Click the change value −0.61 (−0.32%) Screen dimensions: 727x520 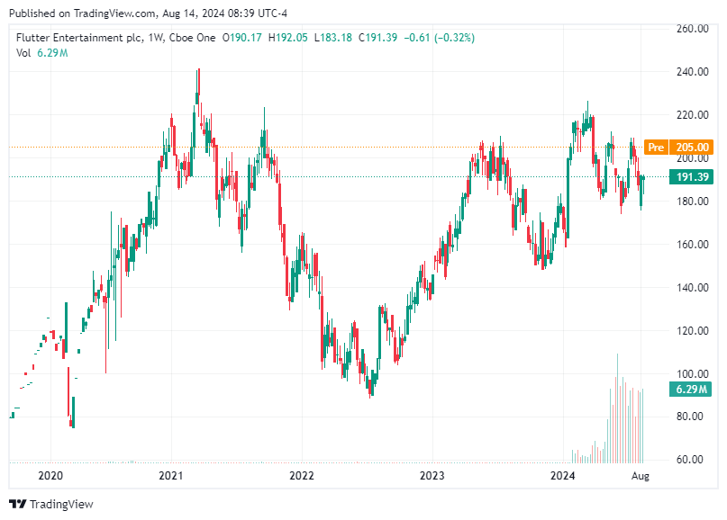pyautogui.click(x=439, y=38)
